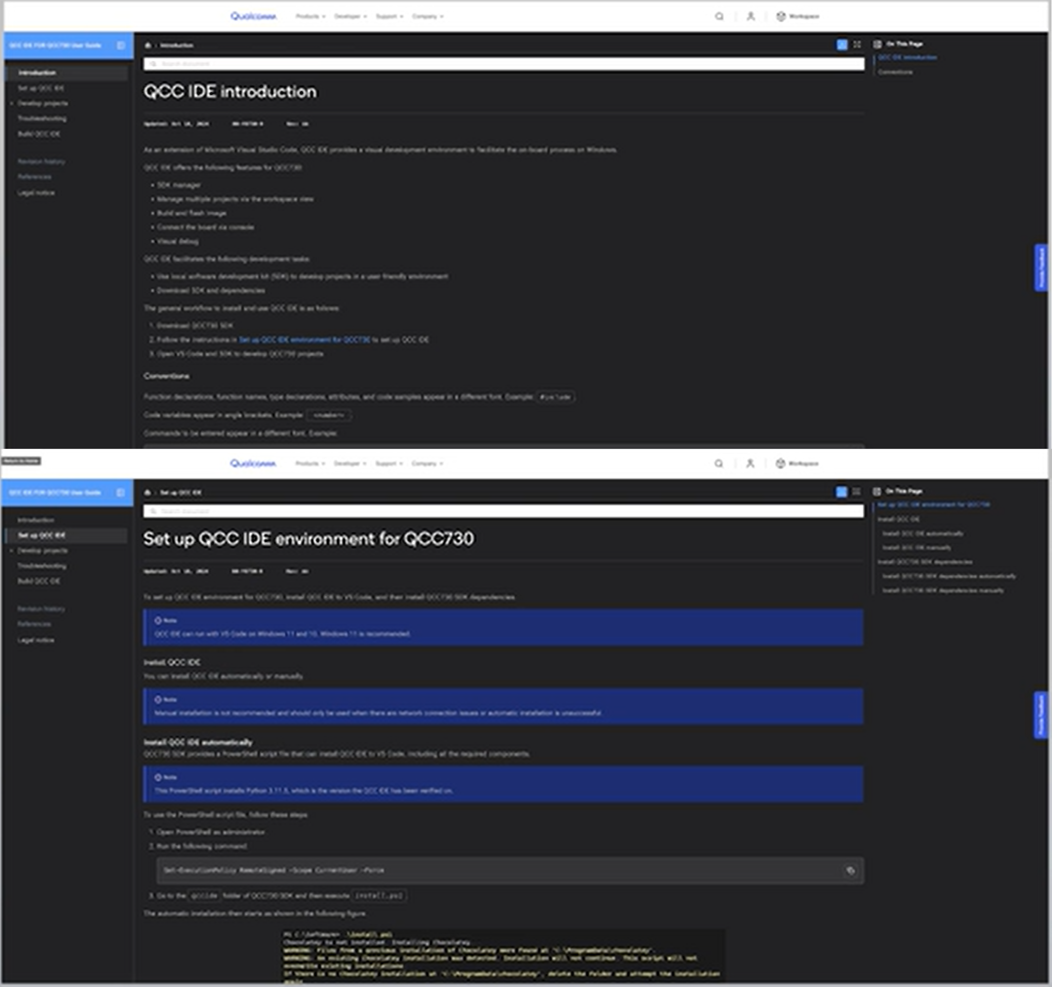Open site search magnifier on the Introduction page header
Screen dimensions: 1052x987
pos(719,16)
